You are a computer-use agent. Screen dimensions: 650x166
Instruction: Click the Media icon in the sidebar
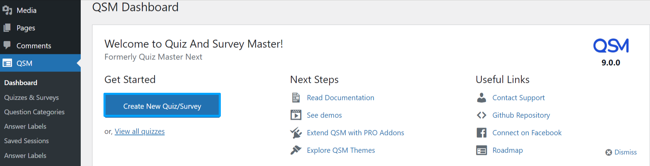point(7,10)
